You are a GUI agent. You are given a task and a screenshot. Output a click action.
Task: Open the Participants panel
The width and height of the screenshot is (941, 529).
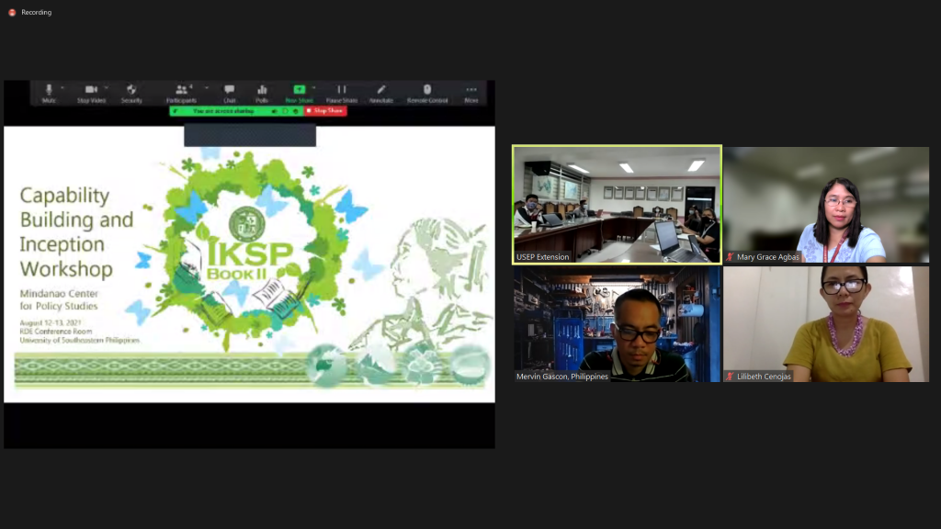pyautogui.click(x=181, y=93)
